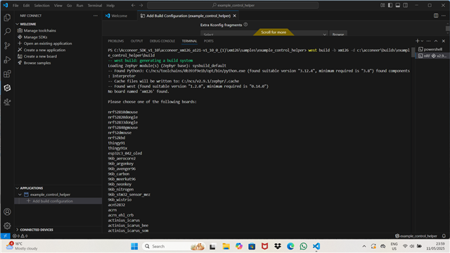Open the nRF Connect panel more actions menu
The width and height of the screenshot is (450, 253).
[96, 15]
